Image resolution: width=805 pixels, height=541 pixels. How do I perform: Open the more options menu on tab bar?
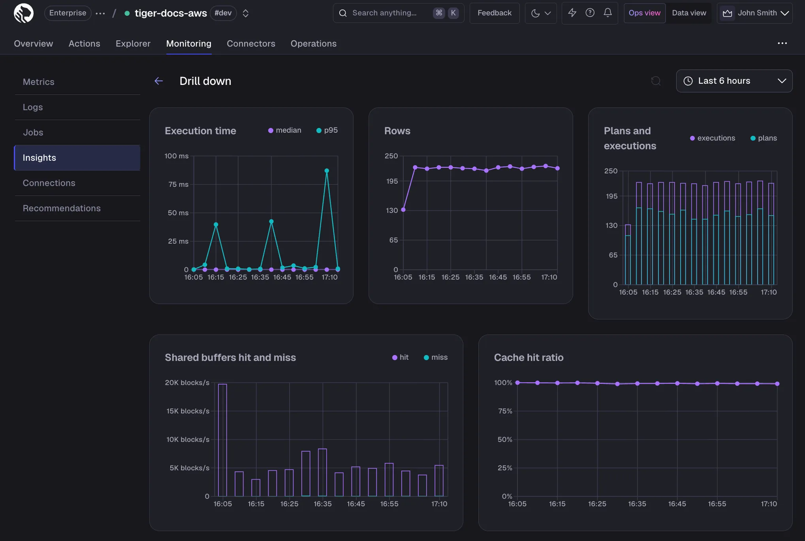pos(782,43)
